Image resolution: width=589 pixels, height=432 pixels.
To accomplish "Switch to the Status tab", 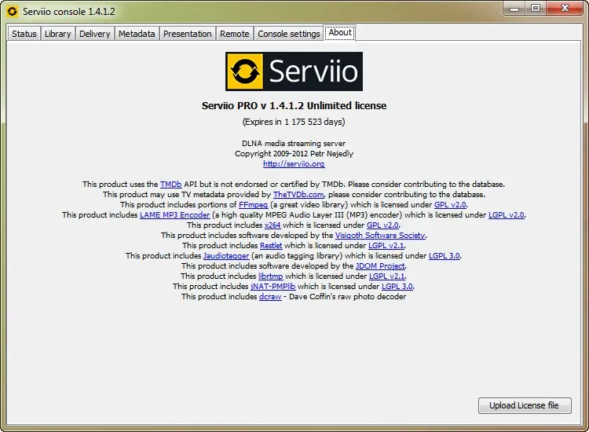I will (24, 34).
